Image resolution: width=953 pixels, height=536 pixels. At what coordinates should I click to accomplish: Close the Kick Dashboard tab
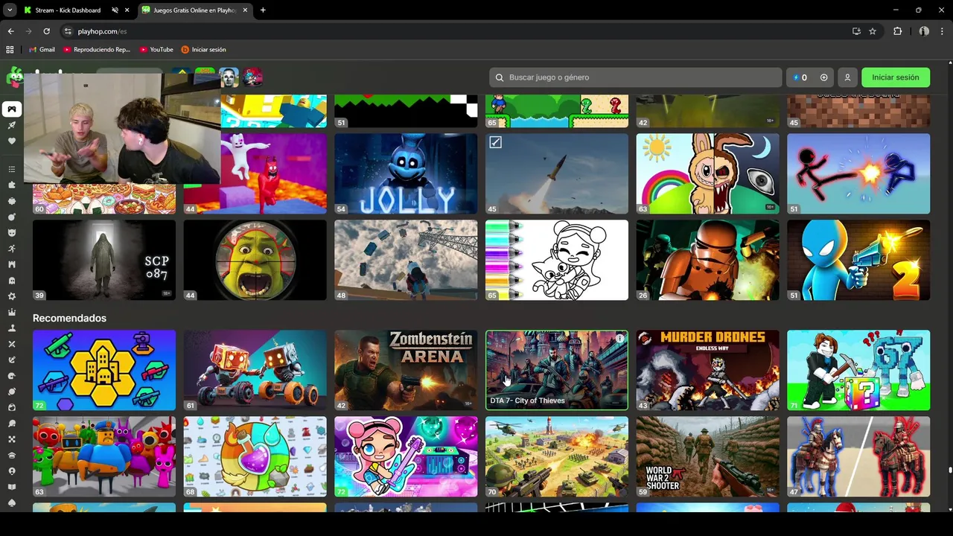127,10
